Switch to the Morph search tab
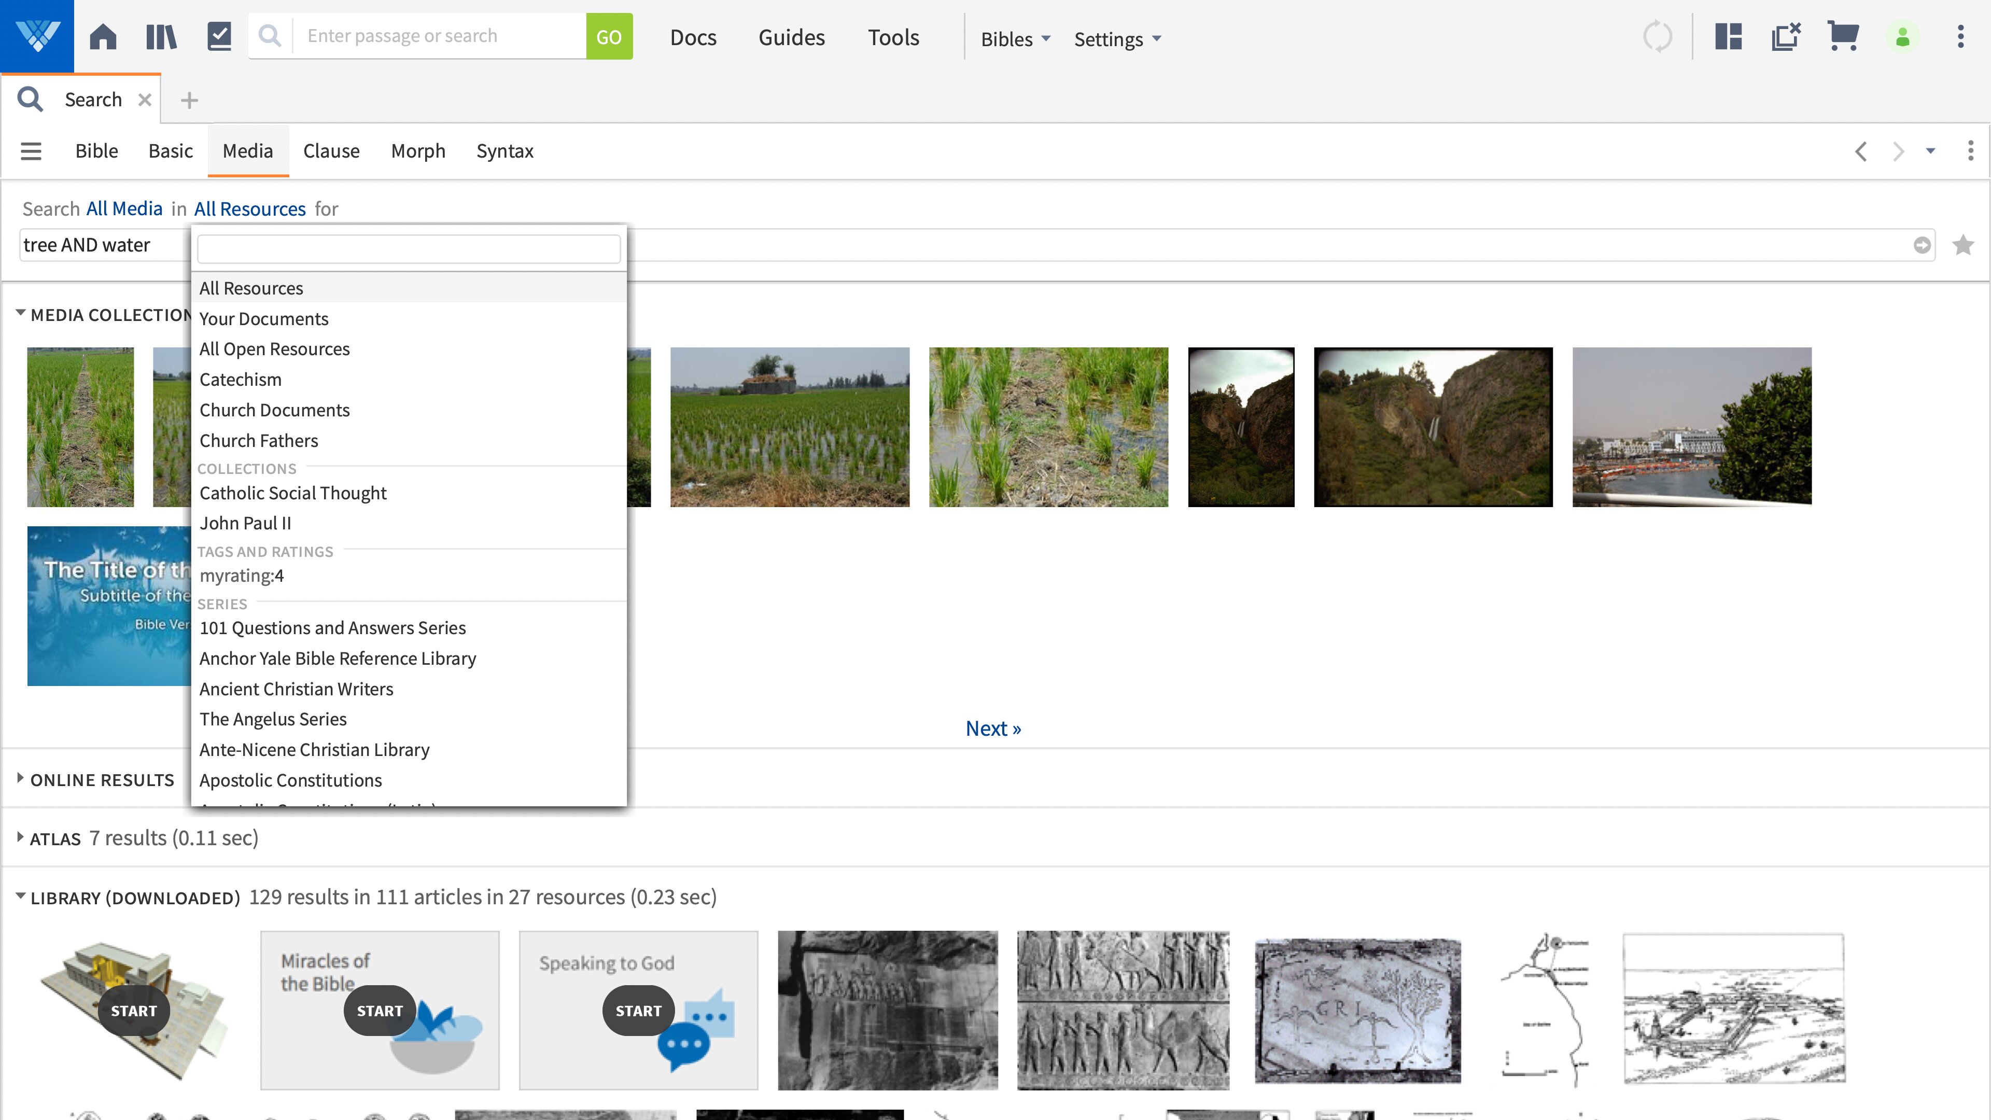The image size is (1991, 1120). [x=417, y=151]
